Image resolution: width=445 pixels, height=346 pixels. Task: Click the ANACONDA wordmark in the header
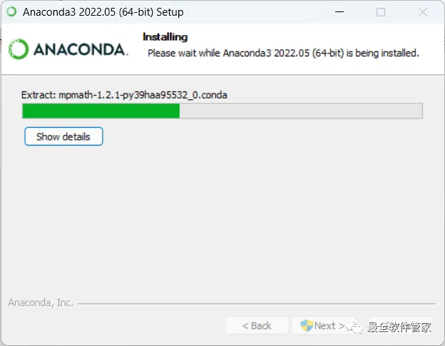pos(81,50)
